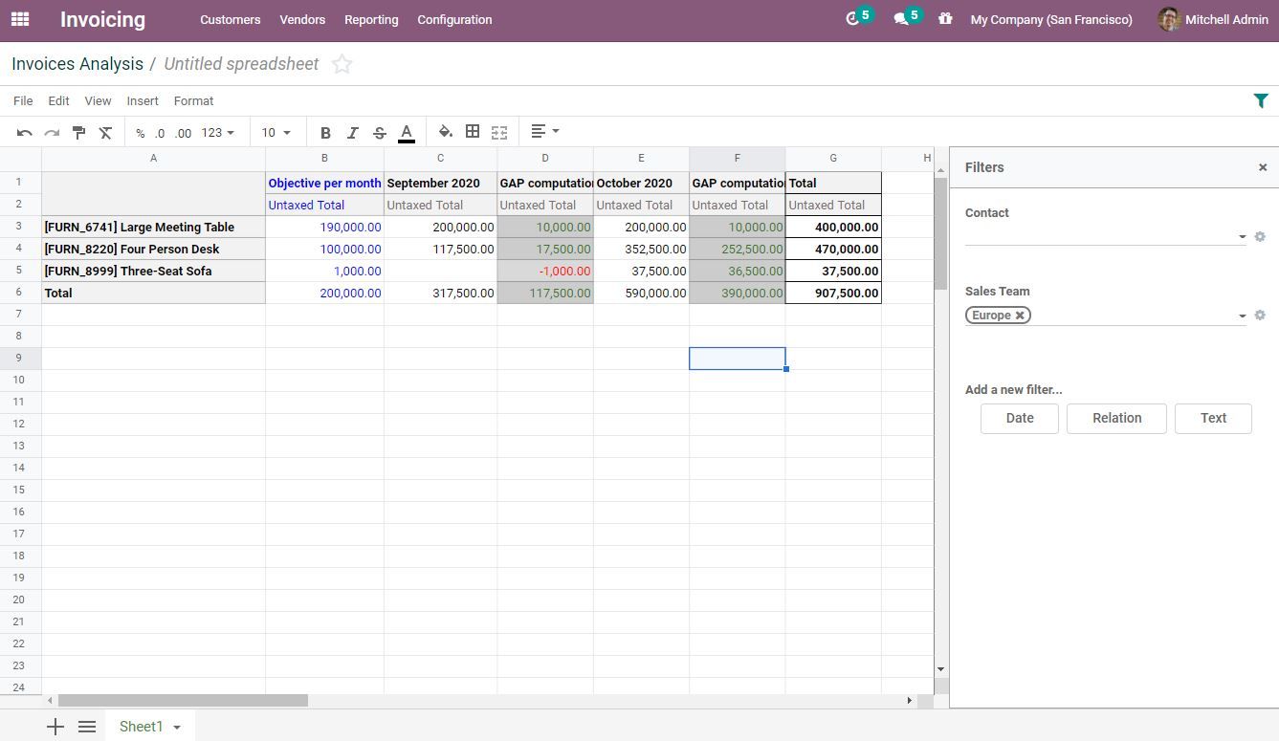
Task: Select the paint format tool
Action: (78, 132)
